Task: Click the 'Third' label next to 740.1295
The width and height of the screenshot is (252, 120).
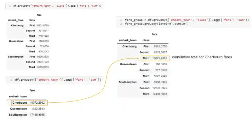Action: [x=32, y=36]
